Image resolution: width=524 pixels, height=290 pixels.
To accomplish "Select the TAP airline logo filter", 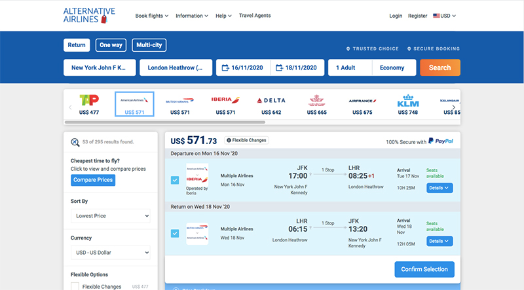I will coord(89,100).
